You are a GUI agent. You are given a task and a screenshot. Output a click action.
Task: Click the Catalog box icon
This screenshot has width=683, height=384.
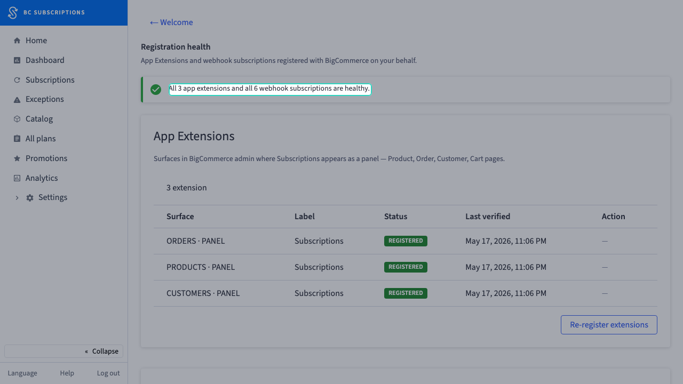point(17,119)
